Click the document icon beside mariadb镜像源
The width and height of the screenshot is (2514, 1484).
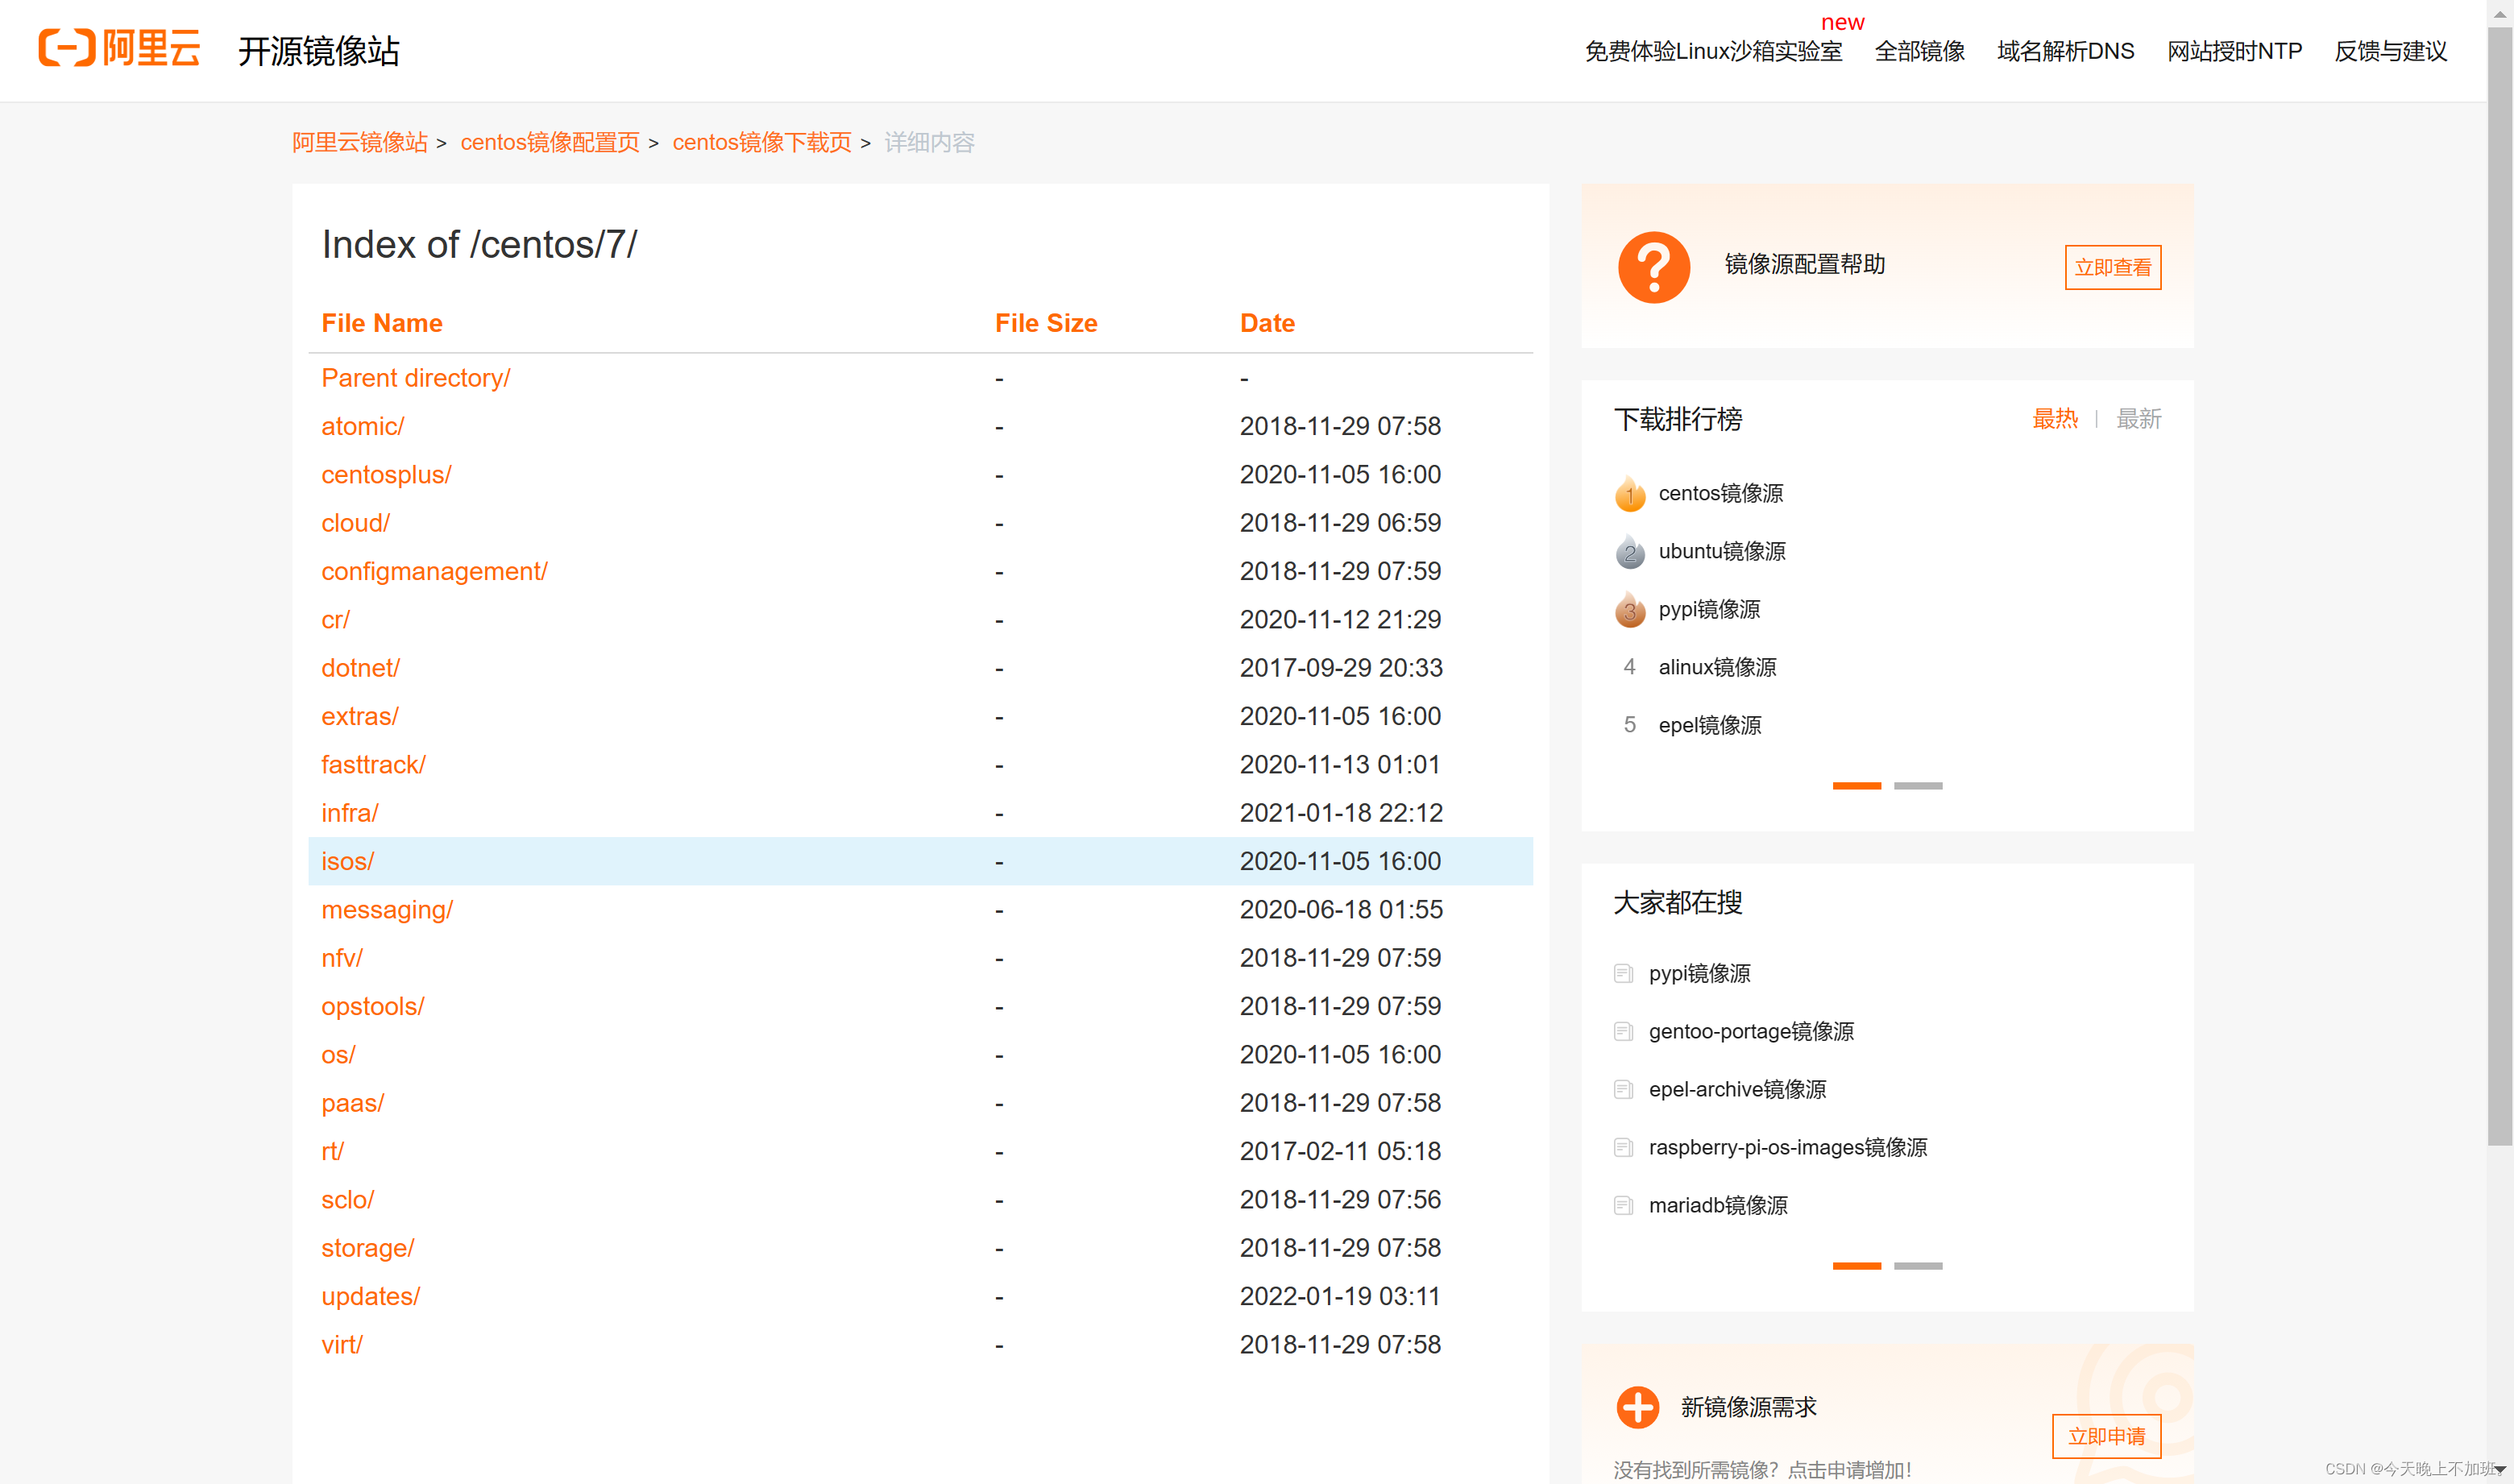[1623, 1205]
